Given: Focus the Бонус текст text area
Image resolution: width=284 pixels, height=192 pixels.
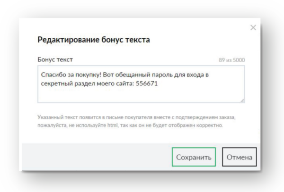Looking at the screenshot, I should (x=141, y=84).
